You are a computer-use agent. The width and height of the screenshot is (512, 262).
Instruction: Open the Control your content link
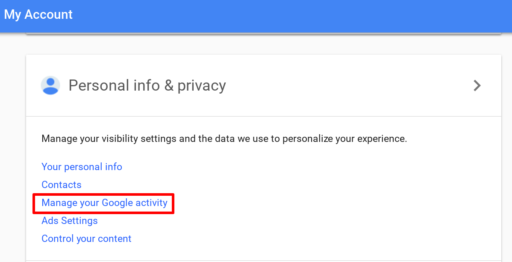point(86,238)
